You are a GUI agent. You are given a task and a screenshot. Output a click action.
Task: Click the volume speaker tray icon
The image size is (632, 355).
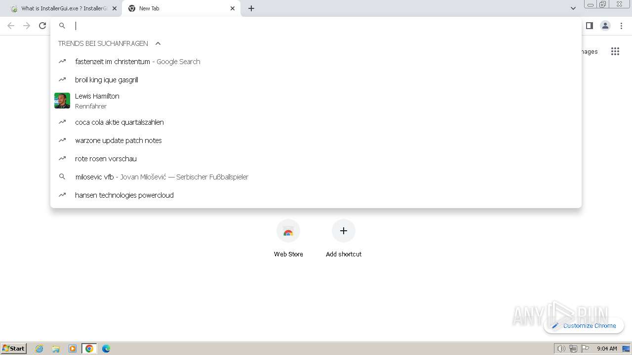click(561, 349)
